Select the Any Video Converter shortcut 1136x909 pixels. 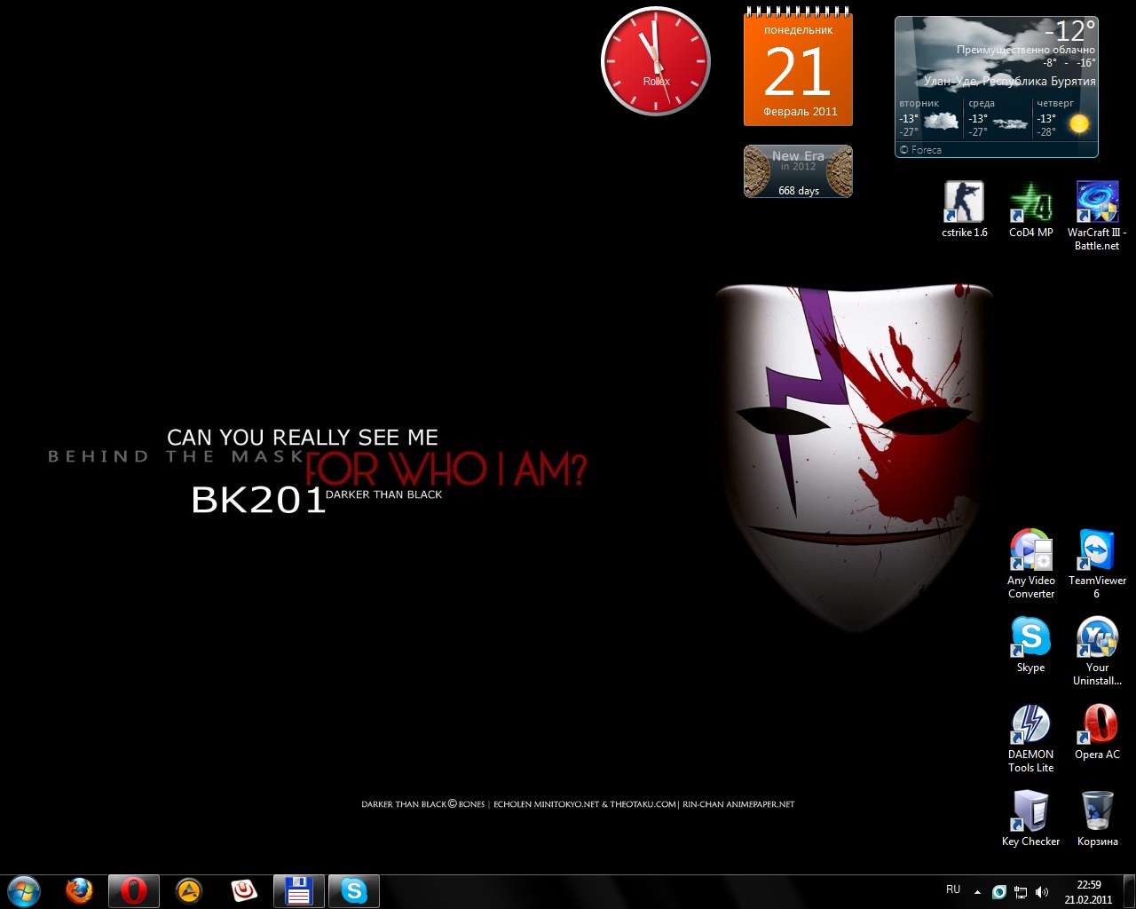click(1030, 550)
